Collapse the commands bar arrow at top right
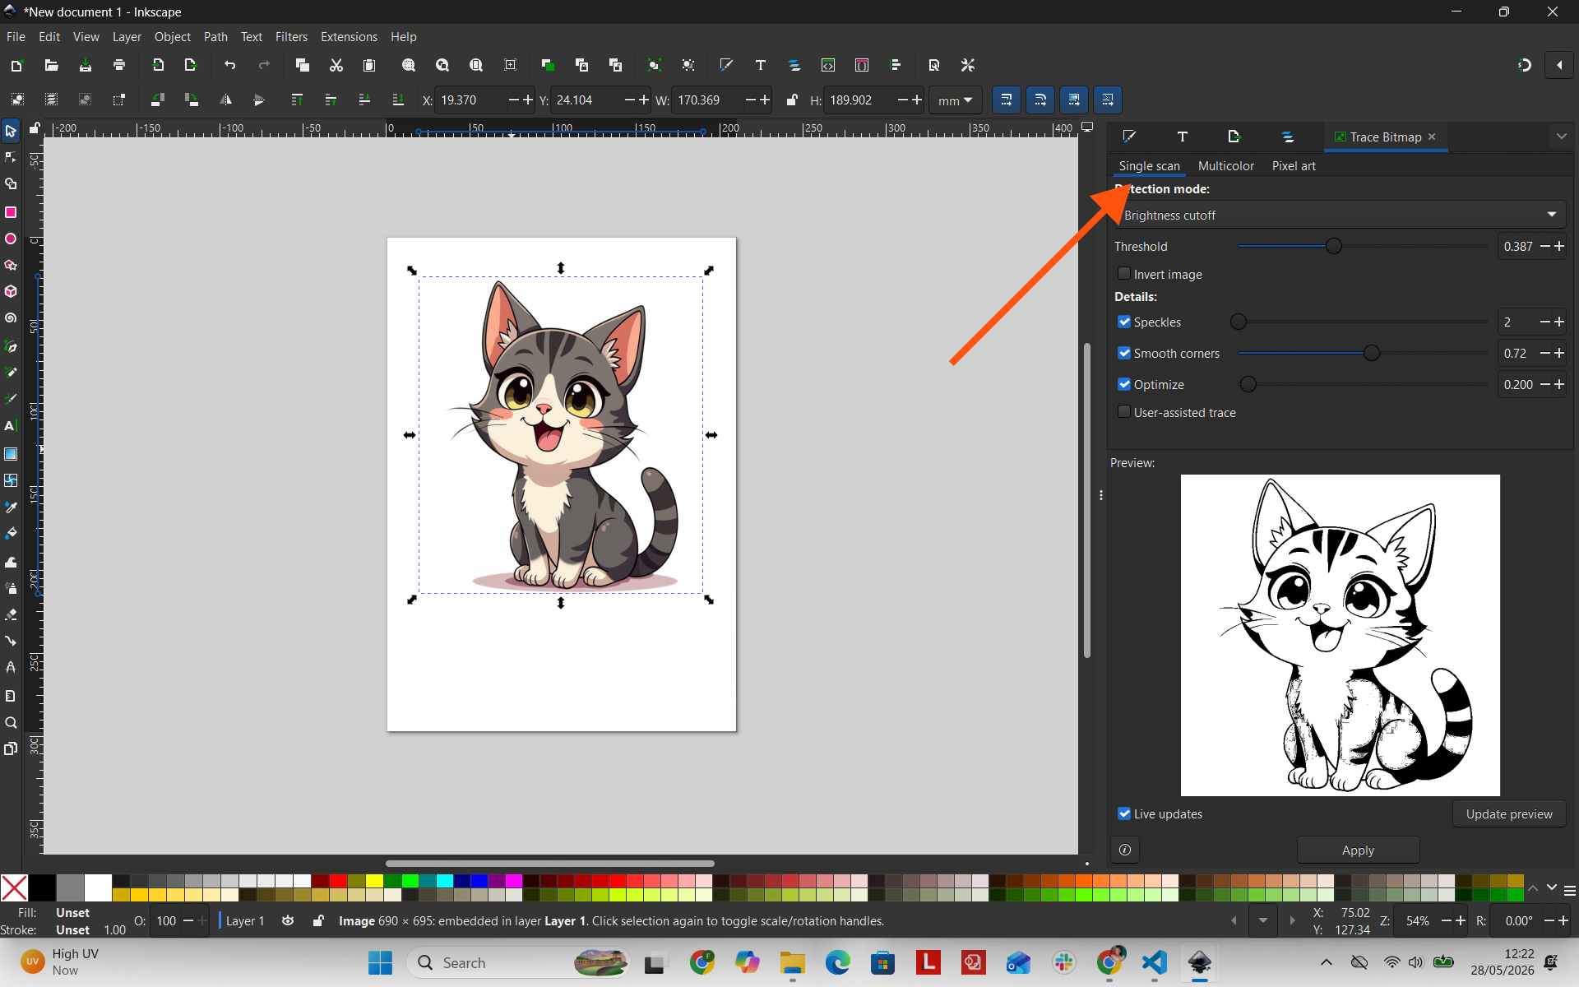The width and height of the screenshot is (1579, 987). pos(1559,65)
